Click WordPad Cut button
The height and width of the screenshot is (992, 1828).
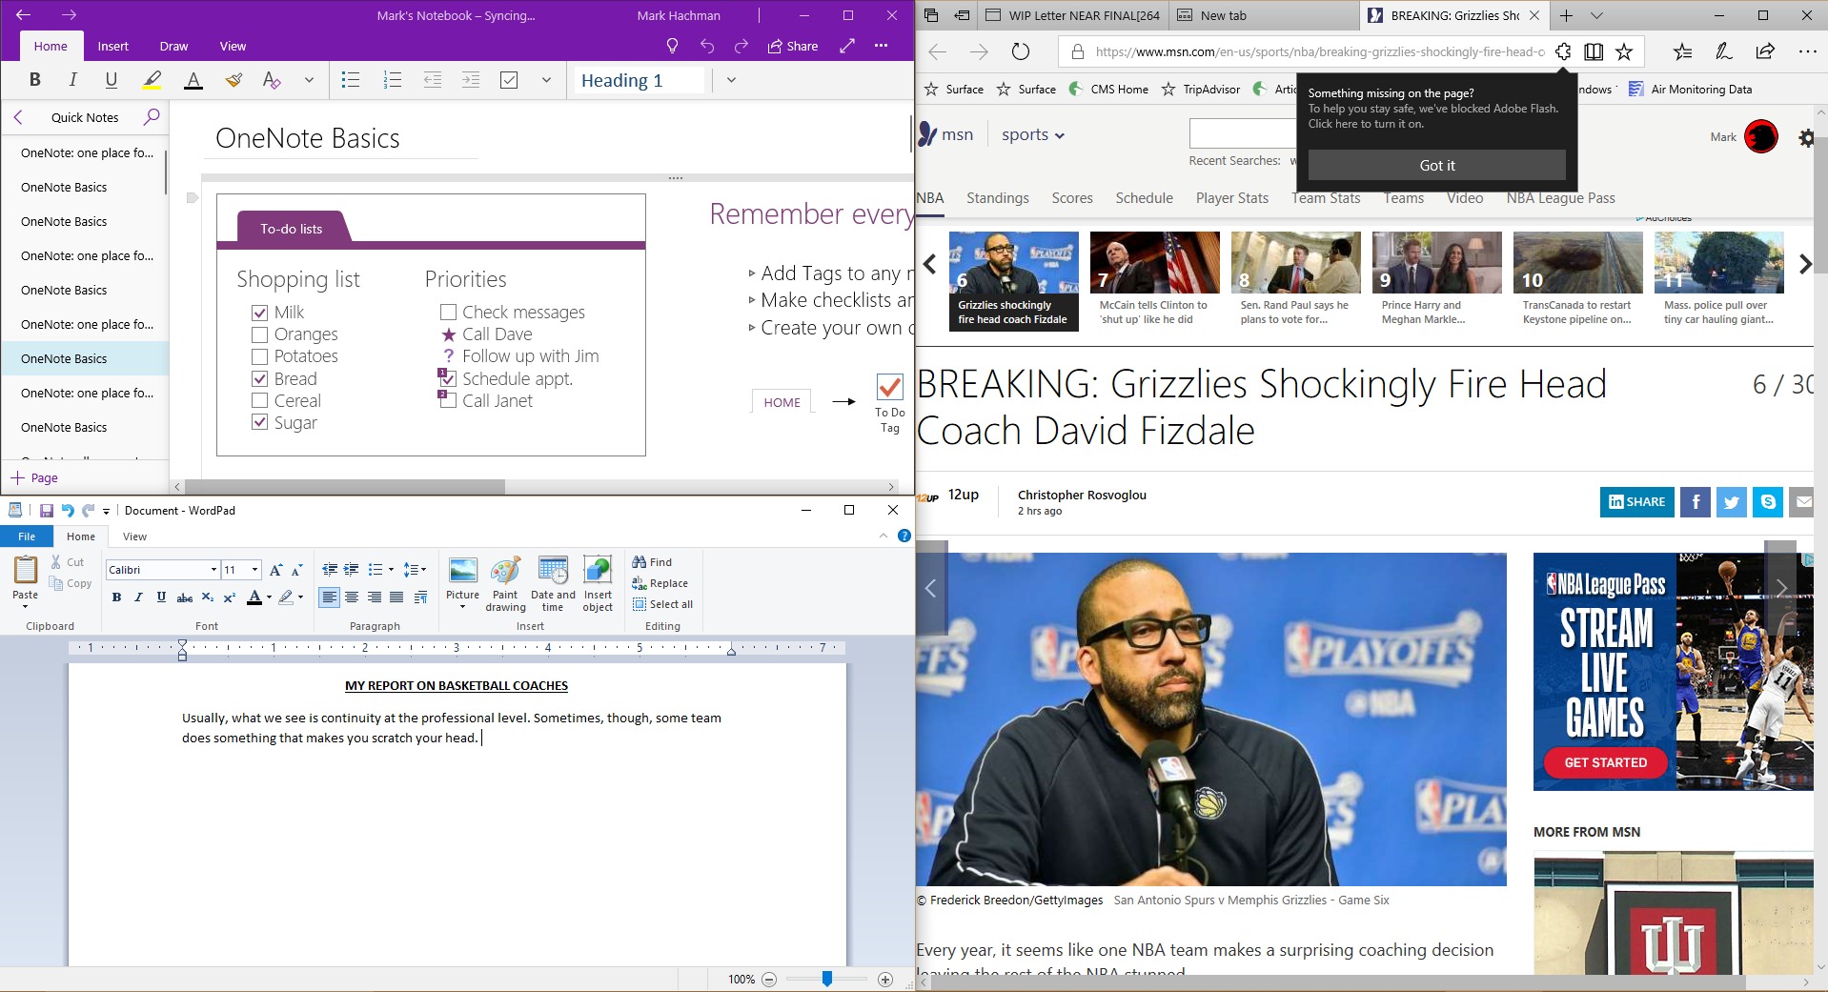[68, 562]
